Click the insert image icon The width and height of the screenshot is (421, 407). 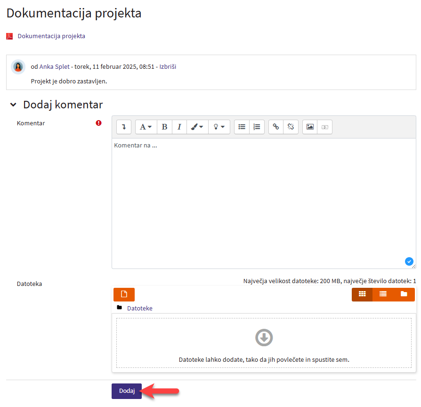click(310, 127)
